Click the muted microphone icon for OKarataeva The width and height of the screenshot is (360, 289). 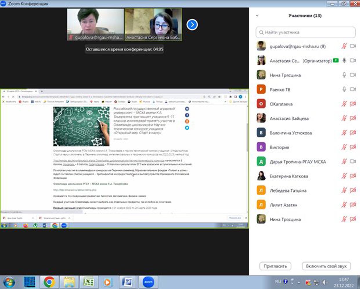coord(344,104)
